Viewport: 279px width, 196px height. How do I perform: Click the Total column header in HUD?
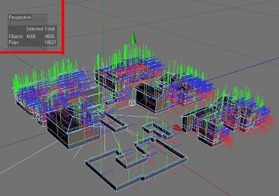[x=49, y=29]
